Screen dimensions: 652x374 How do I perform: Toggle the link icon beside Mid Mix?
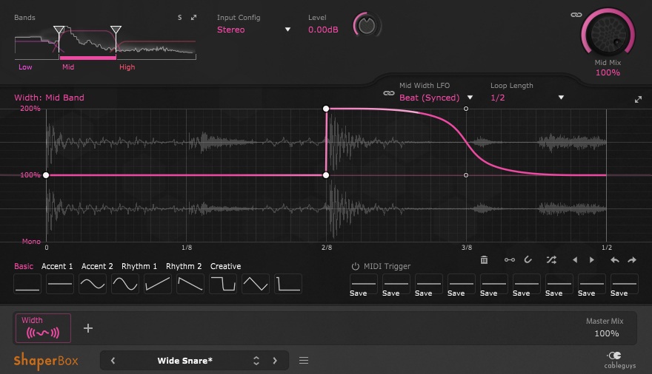pos(576,15)
